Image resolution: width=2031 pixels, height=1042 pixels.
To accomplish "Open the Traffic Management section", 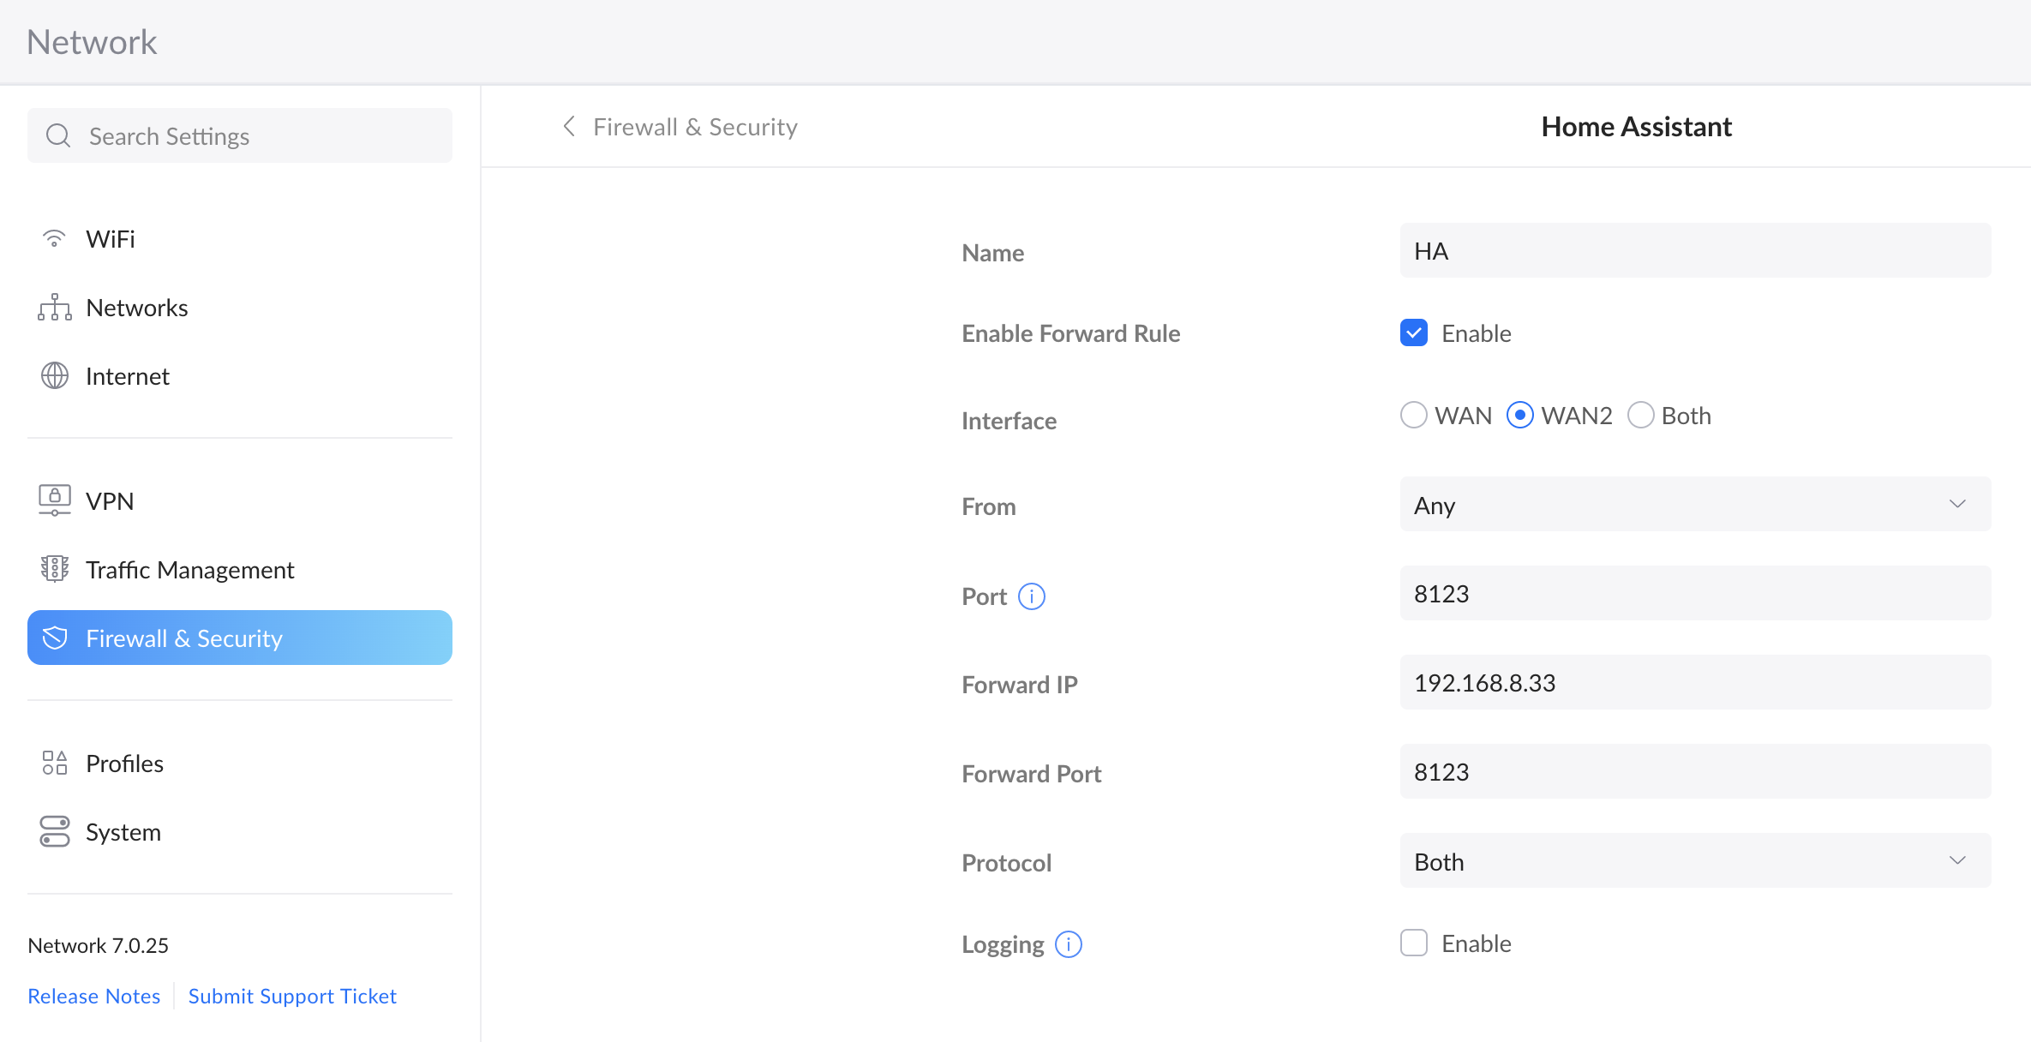I will [x=240, y=569].
